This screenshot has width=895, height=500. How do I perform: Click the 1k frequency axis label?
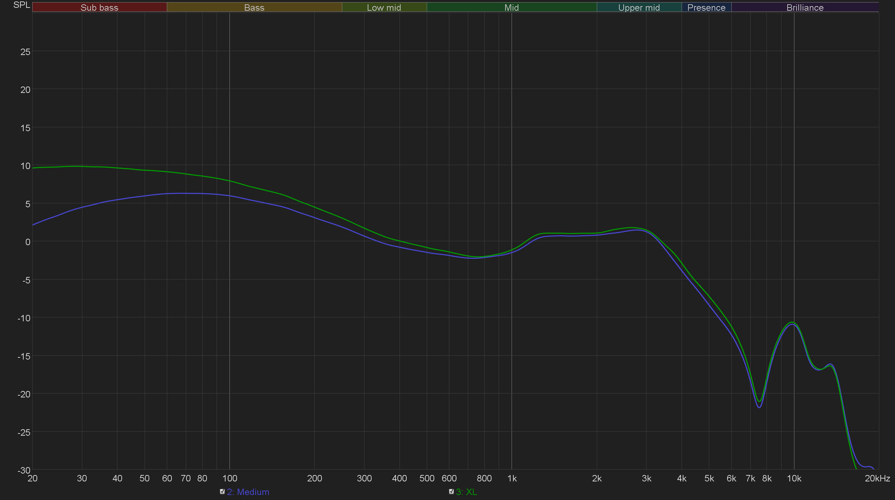(512, 478)
